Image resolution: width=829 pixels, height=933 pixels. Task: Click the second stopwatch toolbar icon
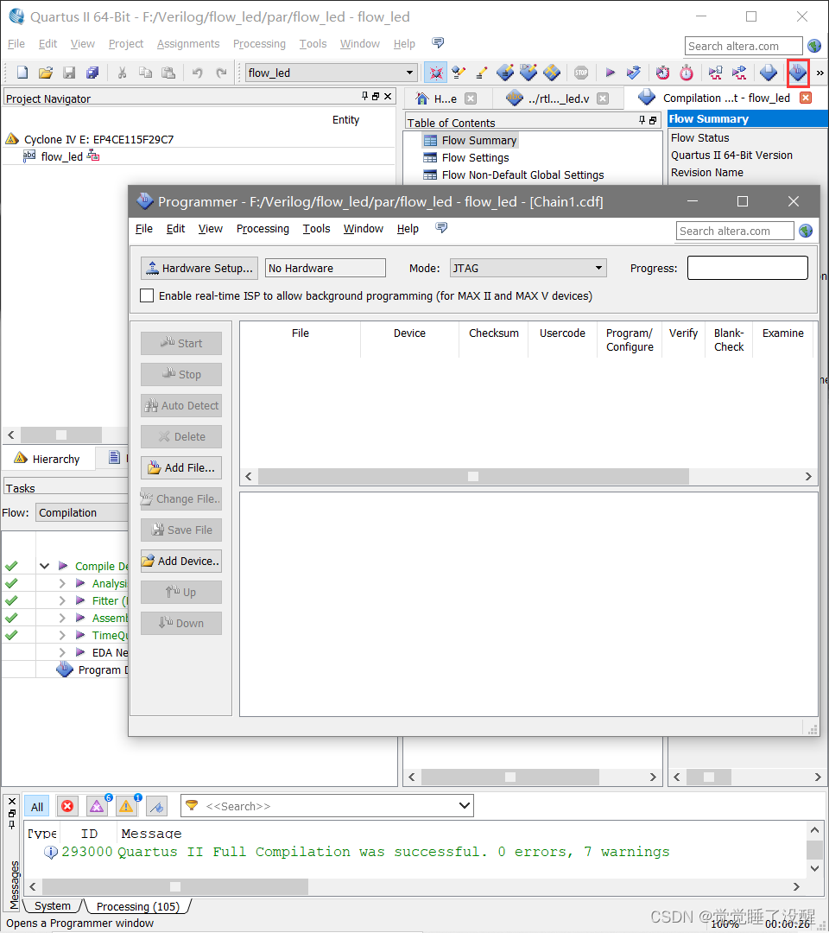click(687, 73)
